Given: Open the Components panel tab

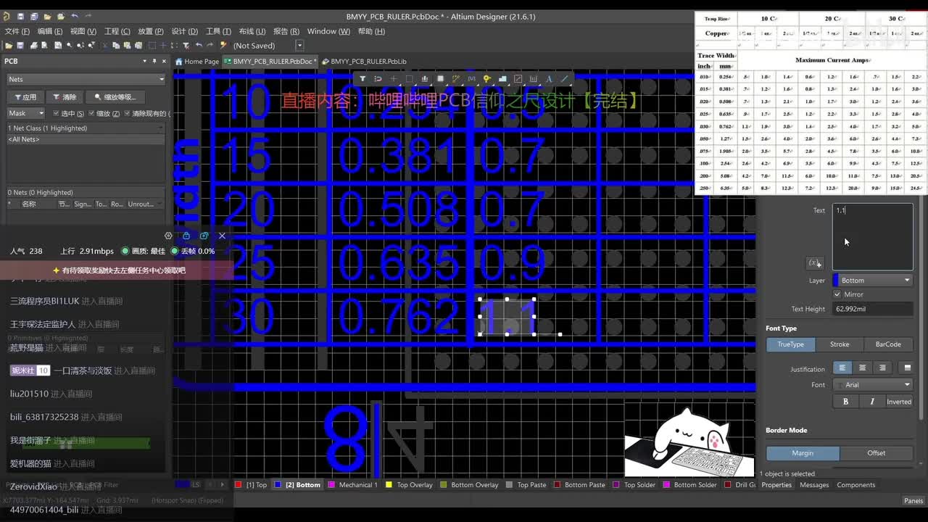Looking at the screenshot, I should tap(856, 485).
